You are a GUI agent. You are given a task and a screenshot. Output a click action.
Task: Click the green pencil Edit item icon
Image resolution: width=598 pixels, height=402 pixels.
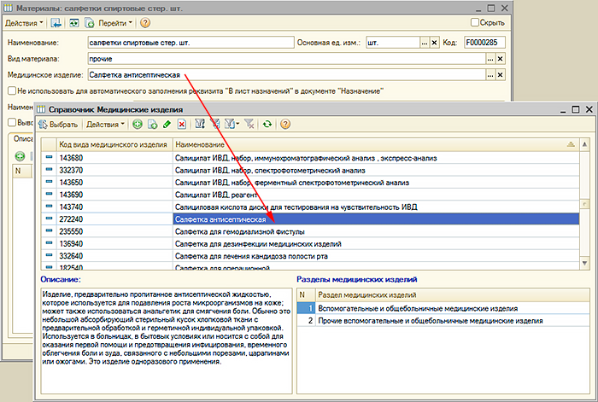pos(167,125)
